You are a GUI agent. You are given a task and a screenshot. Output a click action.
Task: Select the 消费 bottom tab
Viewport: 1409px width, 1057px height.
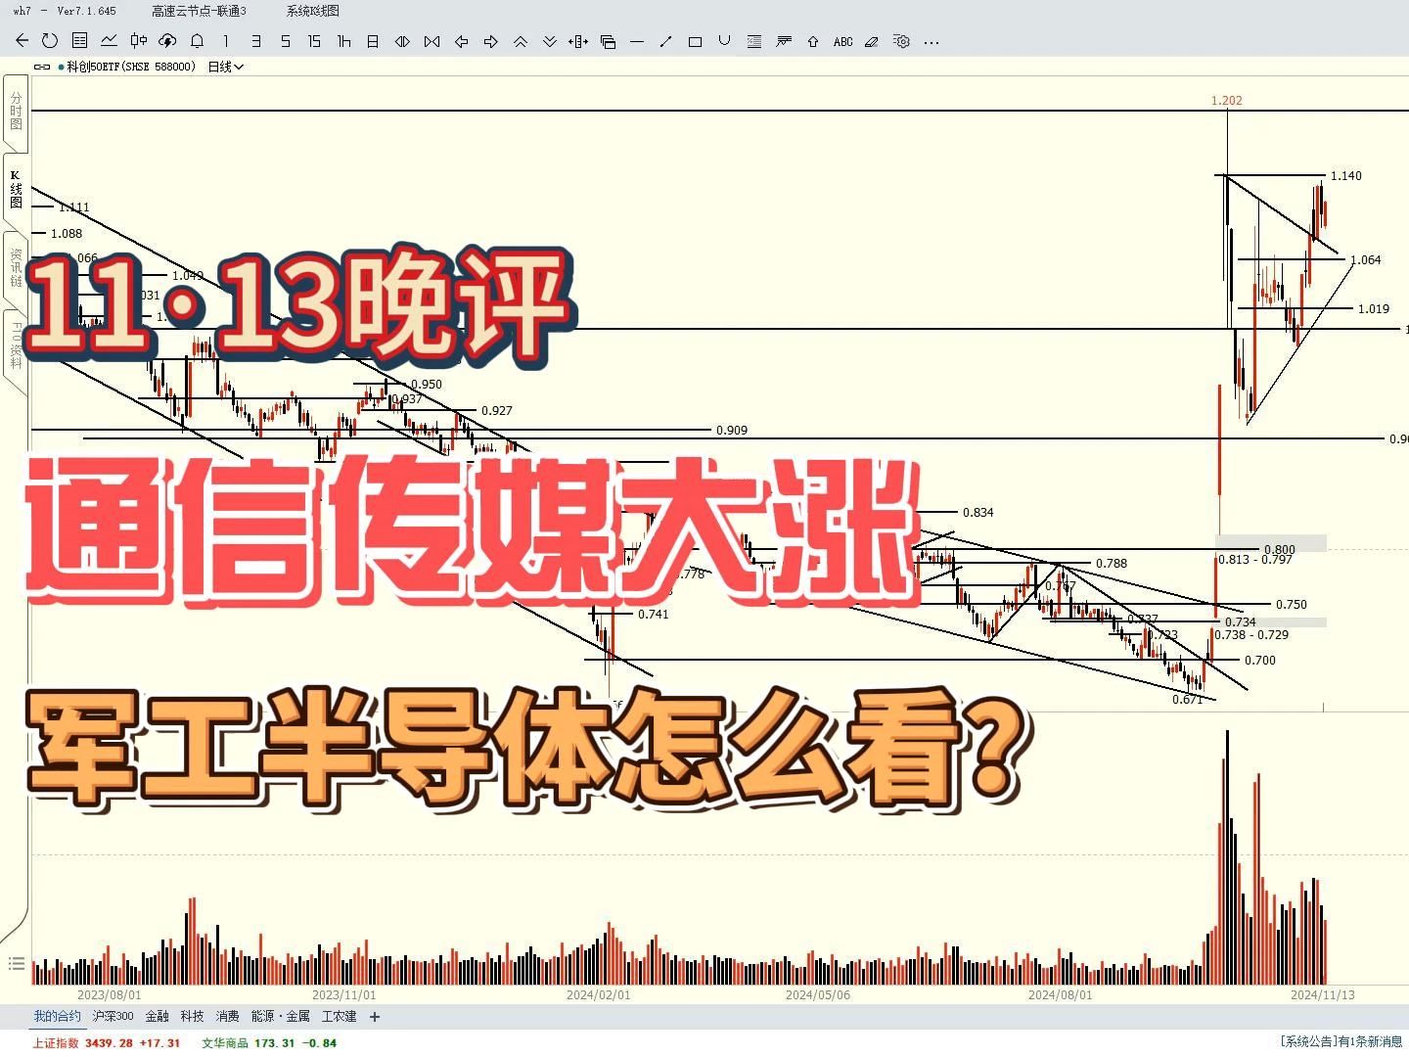[x=227, y=1017]
